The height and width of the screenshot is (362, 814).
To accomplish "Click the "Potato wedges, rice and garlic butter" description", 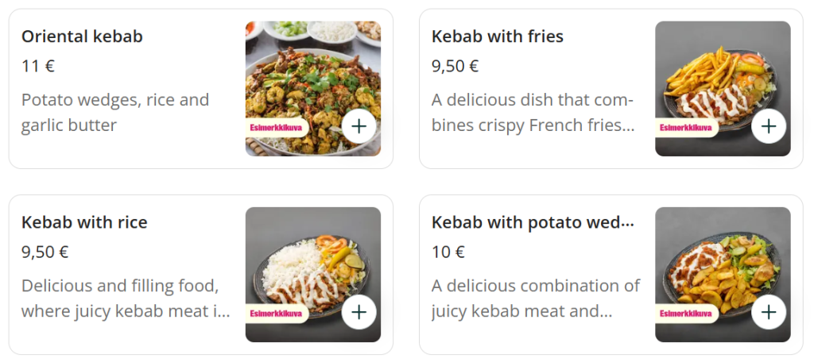I will [115, 113].
